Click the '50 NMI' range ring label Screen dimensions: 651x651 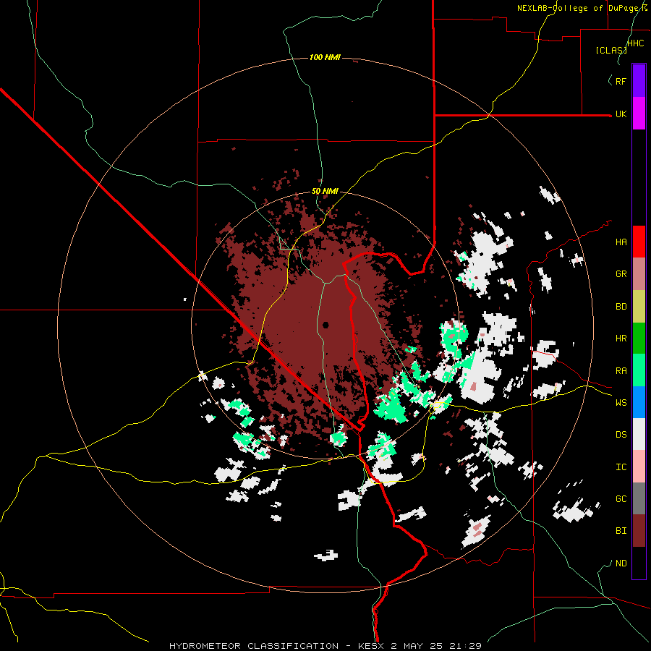tap(325, 192)
